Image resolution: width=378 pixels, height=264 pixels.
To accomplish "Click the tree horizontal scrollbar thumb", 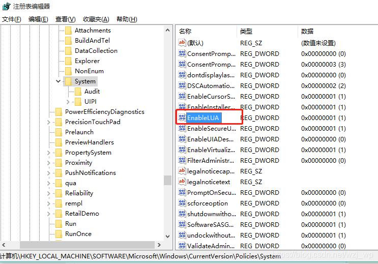I will 87,245.
